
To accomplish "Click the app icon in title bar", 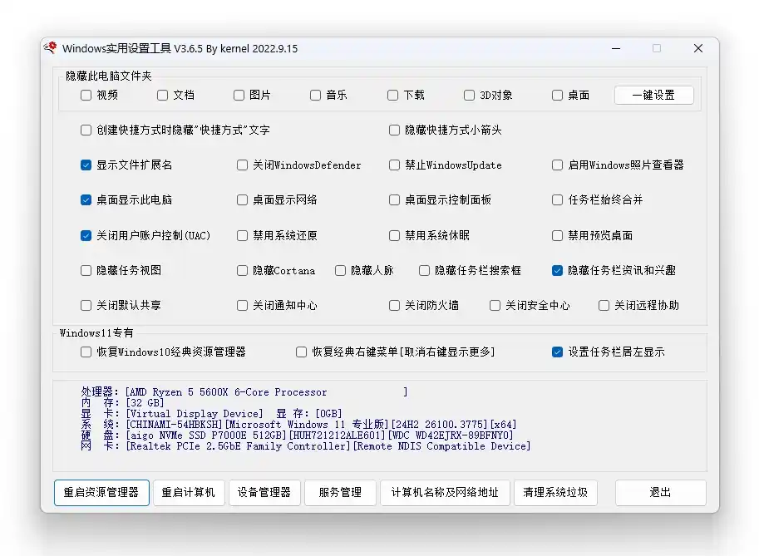I will 51,48.
